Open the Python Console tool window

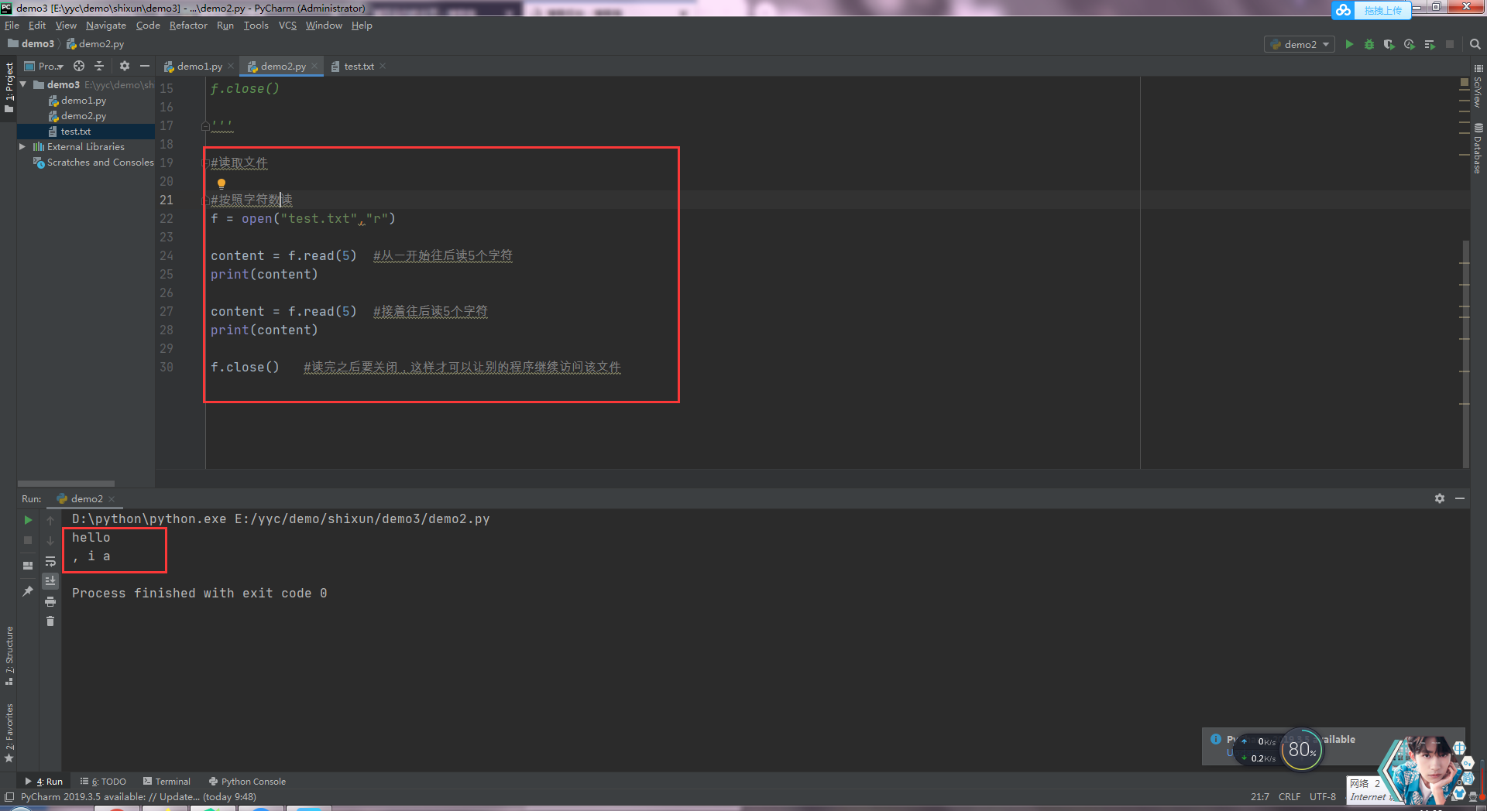pos(247,782)
